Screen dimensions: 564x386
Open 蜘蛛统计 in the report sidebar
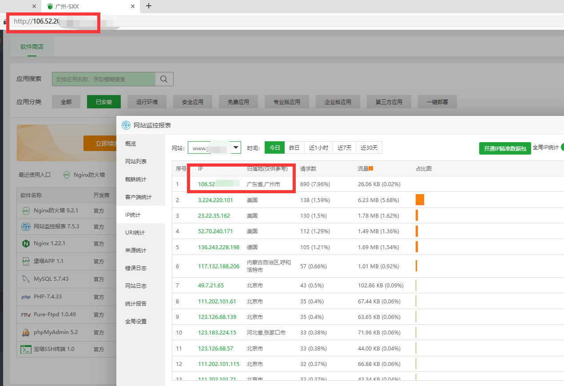click(x=140, y=179)
